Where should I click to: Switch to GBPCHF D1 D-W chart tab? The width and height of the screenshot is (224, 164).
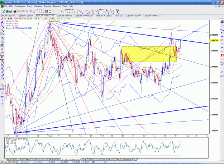[9, 15]
